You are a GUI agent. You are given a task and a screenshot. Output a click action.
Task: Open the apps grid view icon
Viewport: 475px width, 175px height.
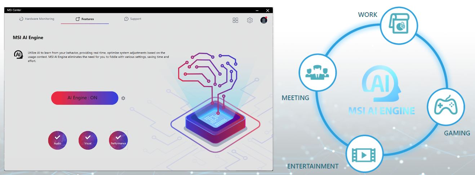tap(235, 21)
